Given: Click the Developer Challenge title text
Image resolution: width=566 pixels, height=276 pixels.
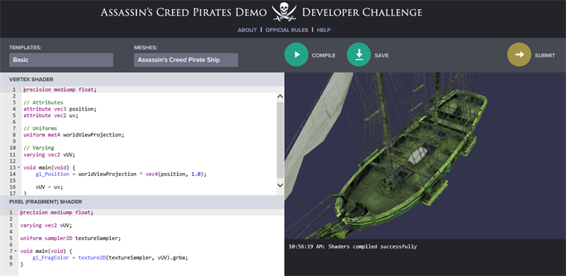Looking at the screenshot, I should point(362,12).
